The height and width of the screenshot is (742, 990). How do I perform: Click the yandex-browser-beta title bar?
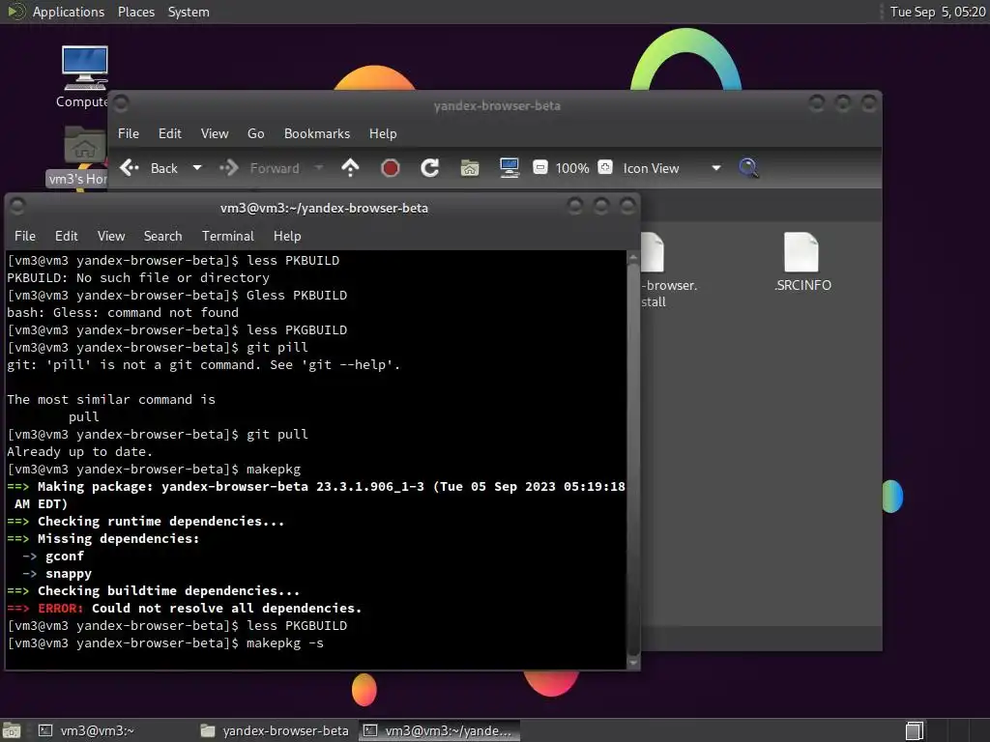pos(497,105)
